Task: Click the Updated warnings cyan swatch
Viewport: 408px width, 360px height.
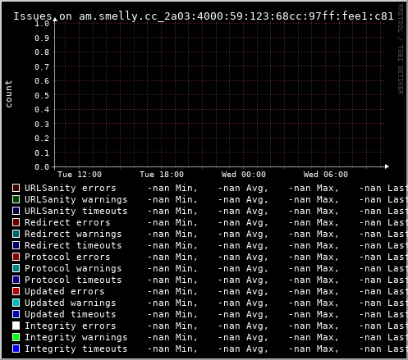Action: pyautogui.click(x=16, y=303)
